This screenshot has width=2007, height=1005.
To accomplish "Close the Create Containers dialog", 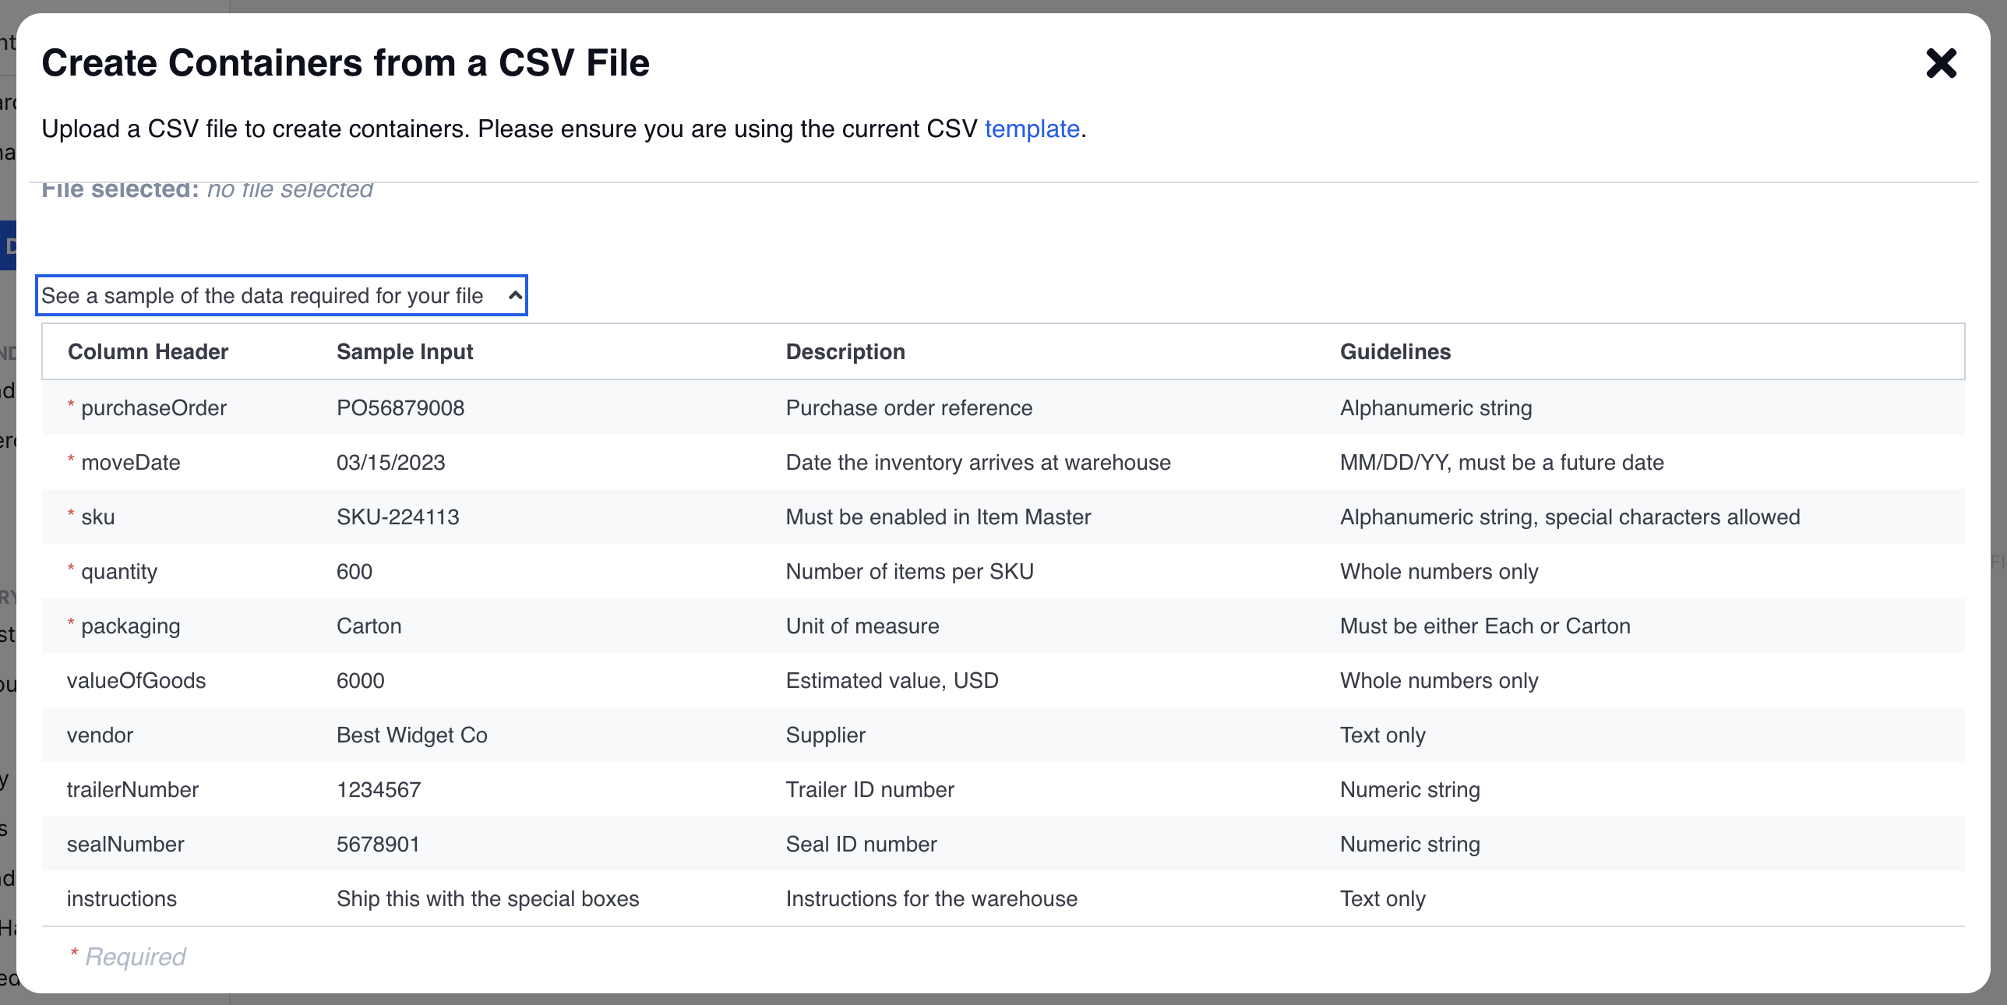I will 1941,63.
